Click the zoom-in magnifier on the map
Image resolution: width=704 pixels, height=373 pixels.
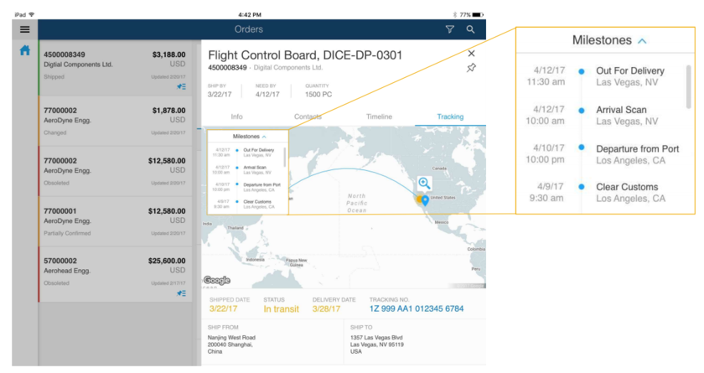coord(424,183)
